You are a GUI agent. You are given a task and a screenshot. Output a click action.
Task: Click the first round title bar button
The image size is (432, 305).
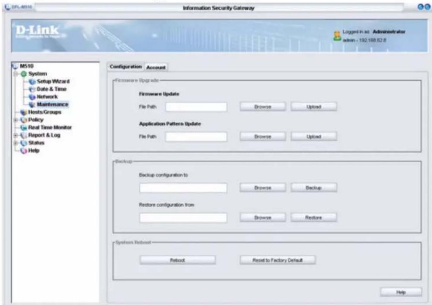(420, 7)
